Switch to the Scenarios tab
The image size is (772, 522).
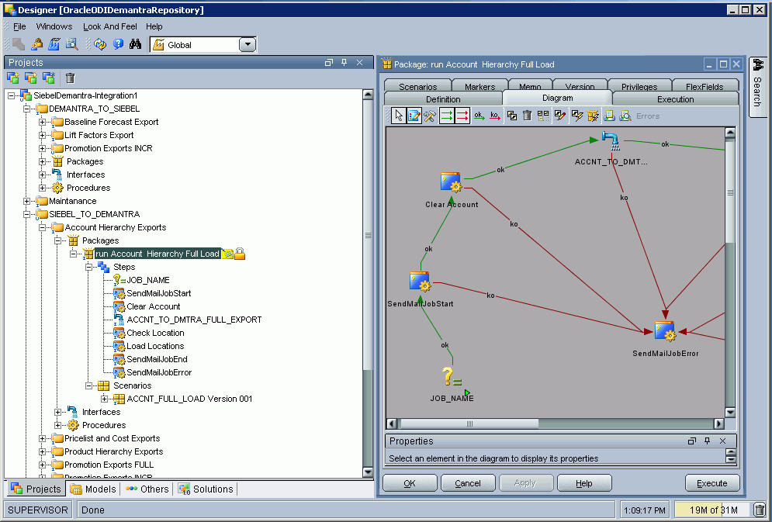tap(417, 86)
